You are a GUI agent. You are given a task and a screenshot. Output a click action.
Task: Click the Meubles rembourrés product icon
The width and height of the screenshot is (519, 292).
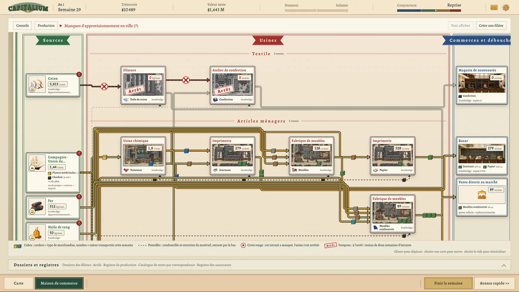[x=375, y=228]
